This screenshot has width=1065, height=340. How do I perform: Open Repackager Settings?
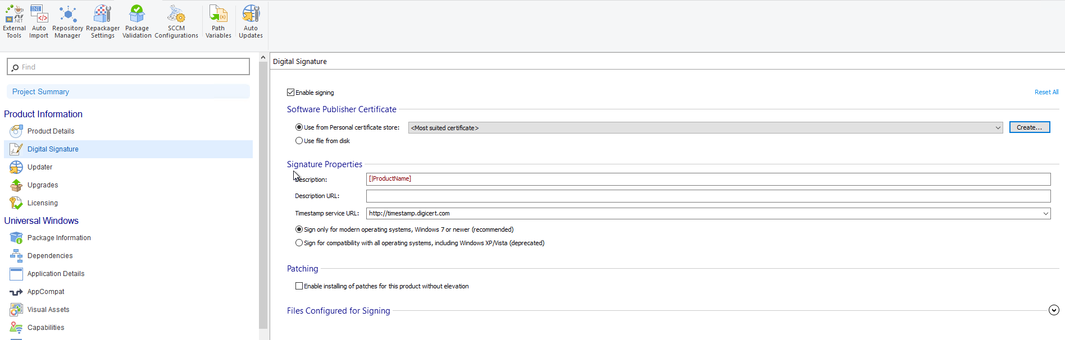pyautogui.click(x=103, y=22)
